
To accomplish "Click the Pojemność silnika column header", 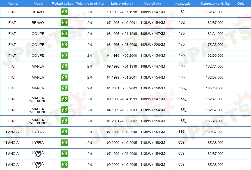I will click(90, 4).
